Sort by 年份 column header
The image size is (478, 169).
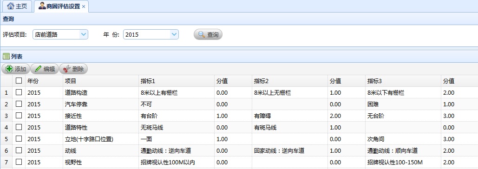tap(44, 81)
